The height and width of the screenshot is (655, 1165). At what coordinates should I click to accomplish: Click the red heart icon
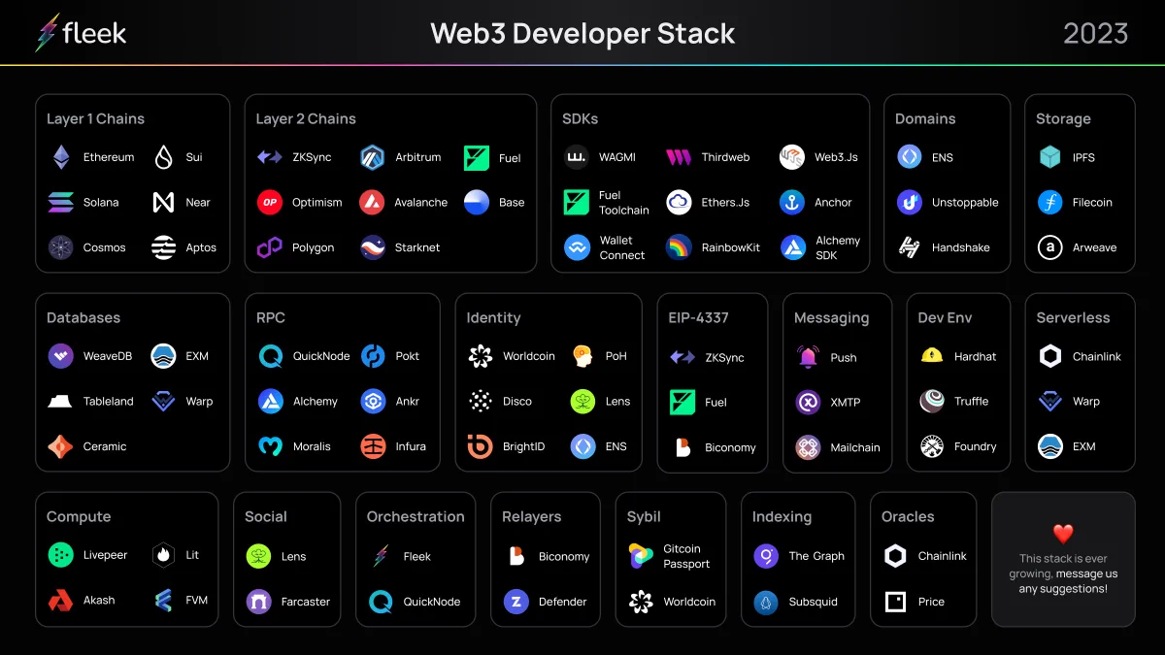coord(1063,533)
